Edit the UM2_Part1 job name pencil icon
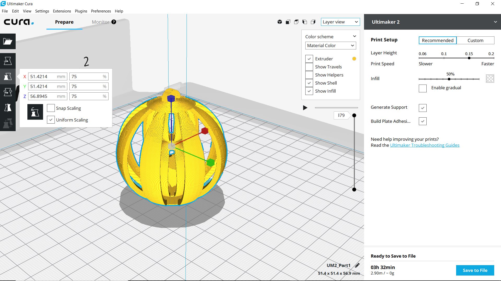This screenshot has height=281, width=501. (357, 265)
